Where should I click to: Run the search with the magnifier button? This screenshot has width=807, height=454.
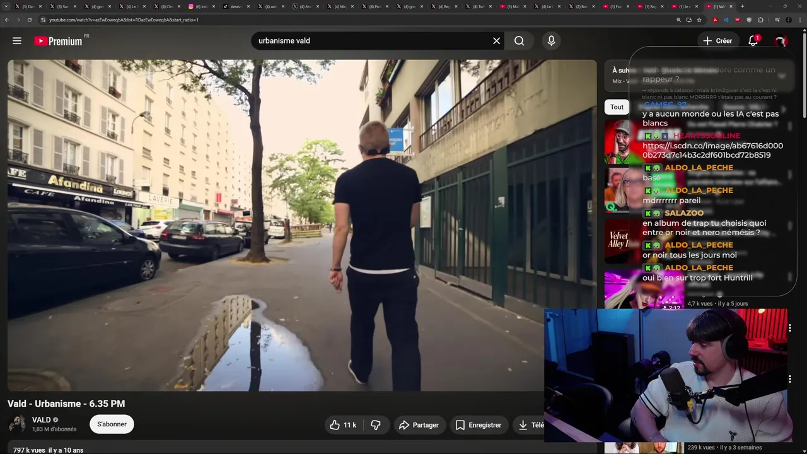(x=519, y=40)
